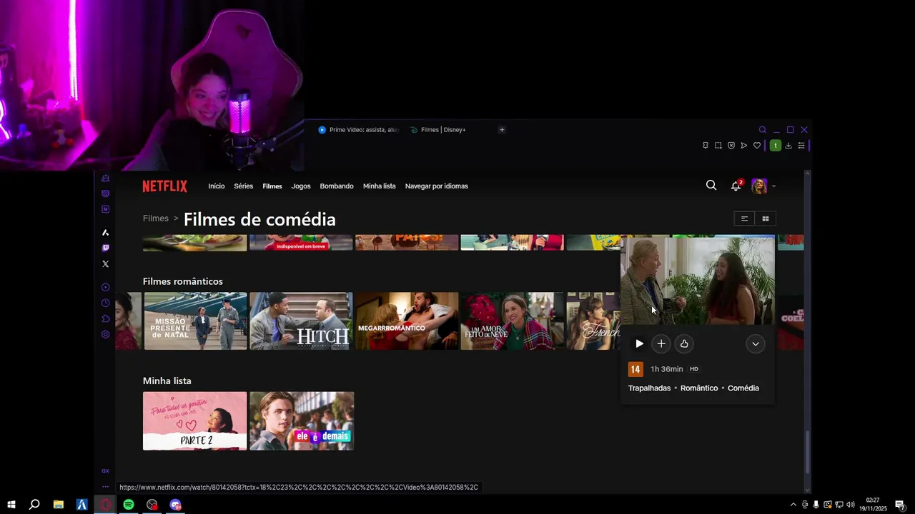Open the Netflix search icon
The width and height of the screenshot is (915, 514).
[711, 186]
